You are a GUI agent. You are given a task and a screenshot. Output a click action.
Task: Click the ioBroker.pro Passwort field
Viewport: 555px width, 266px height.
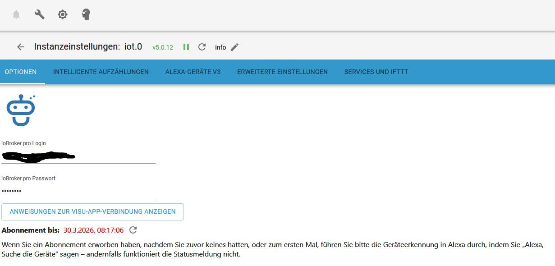click(77, 191)
